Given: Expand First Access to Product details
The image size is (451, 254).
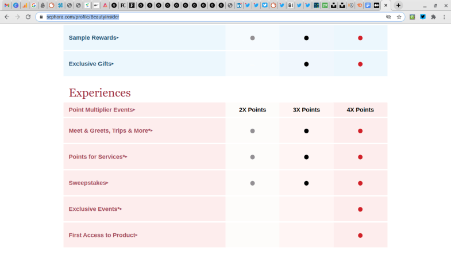Looking at the screenshot, I should [103, 235].
